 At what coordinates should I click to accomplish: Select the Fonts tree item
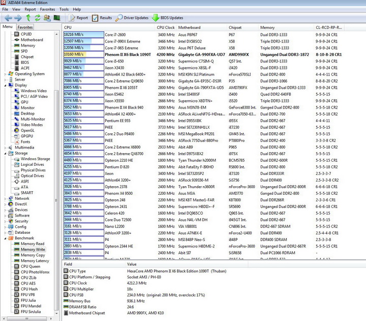point(25,142)
